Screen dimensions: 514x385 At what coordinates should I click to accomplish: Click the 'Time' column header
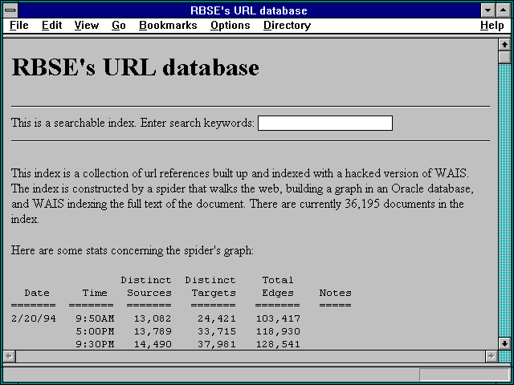95,293
